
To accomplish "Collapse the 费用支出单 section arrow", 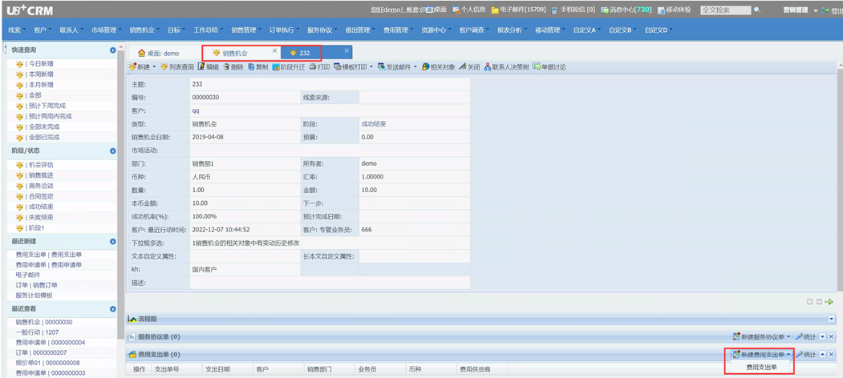I will pyautogui.click(x=823, y=354).
